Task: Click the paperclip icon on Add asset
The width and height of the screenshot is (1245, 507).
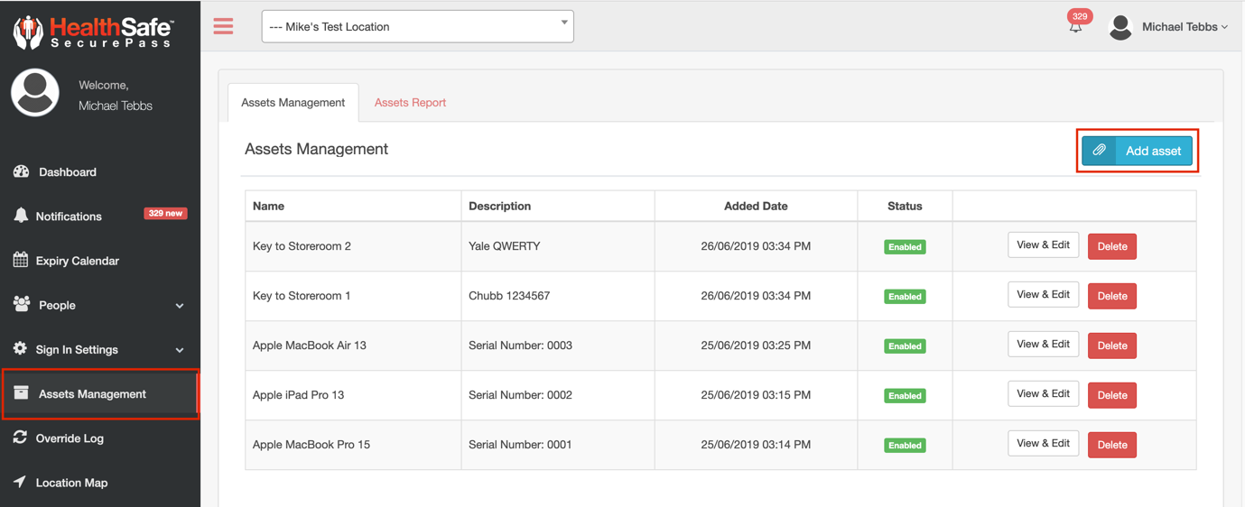Action: (x=1099, y=151)
